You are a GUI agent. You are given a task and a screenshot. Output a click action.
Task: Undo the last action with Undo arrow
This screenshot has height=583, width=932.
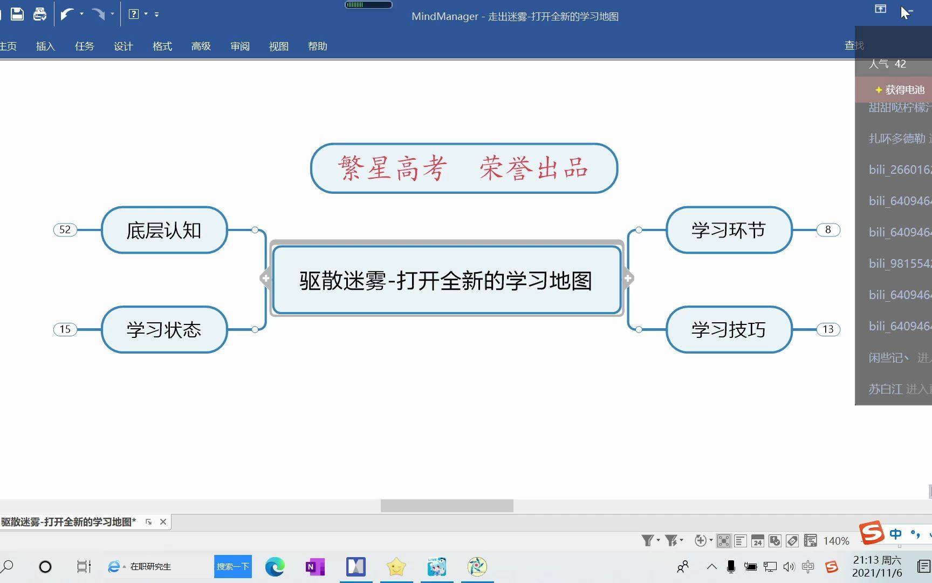click(67, 14)
